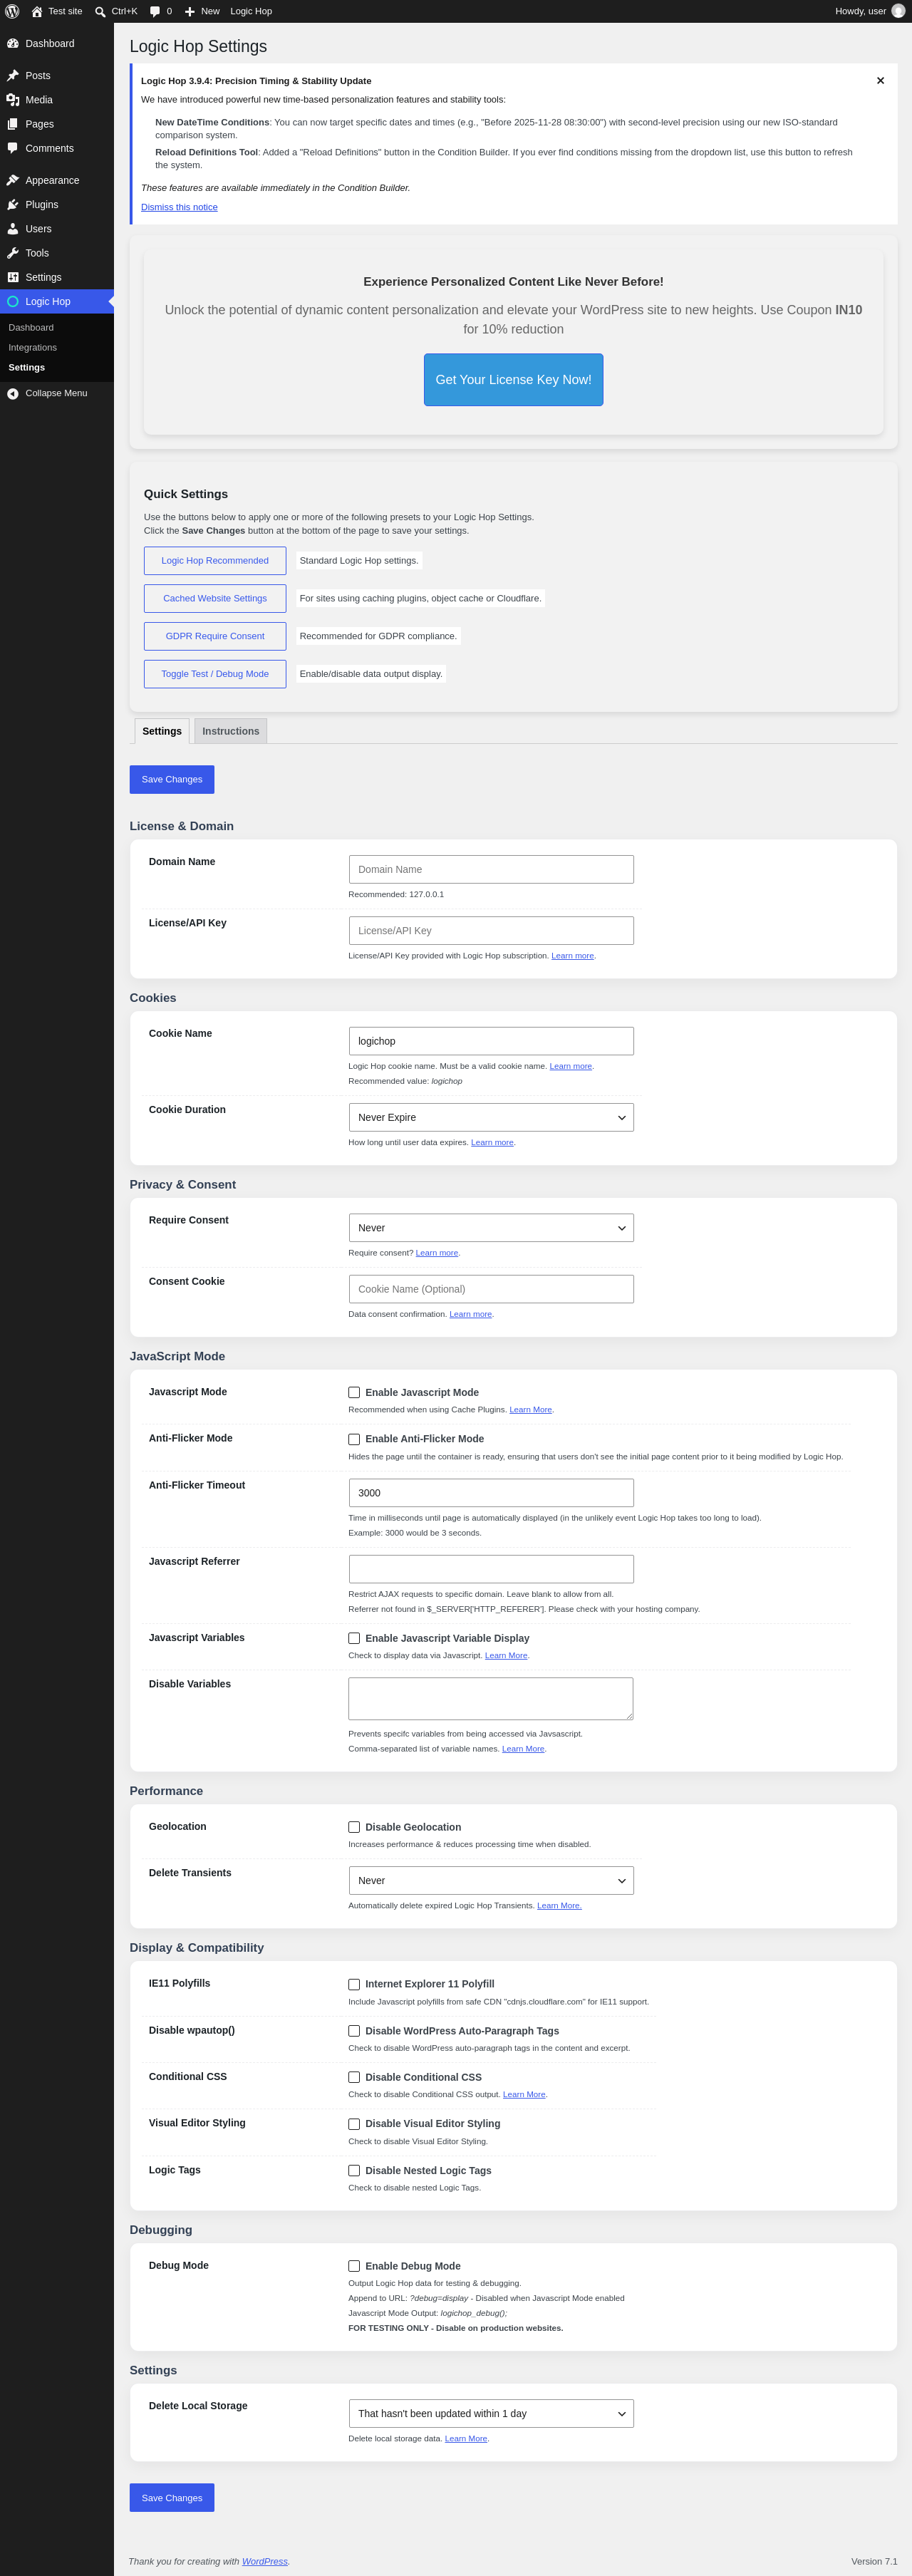Click the Pages icon in the sidebar
The image size is (912, 2576).
pos(13,124)
